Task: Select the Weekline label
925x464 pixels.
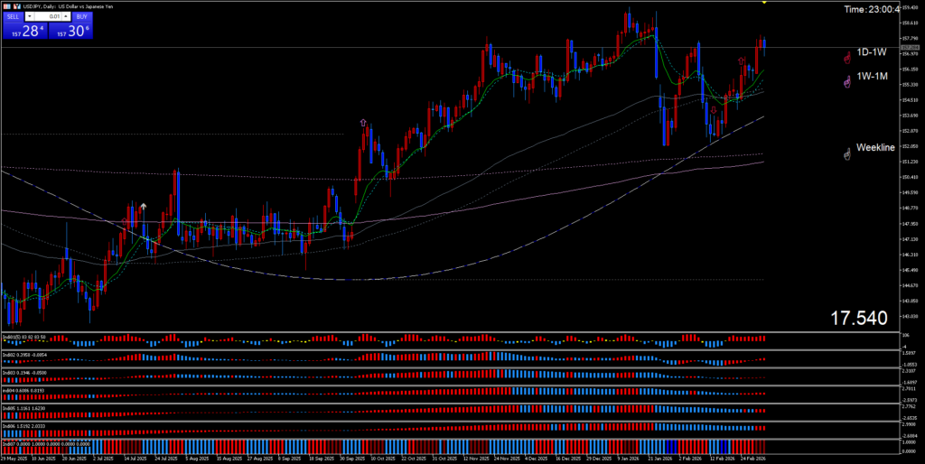Action: (x=875, y=147)
